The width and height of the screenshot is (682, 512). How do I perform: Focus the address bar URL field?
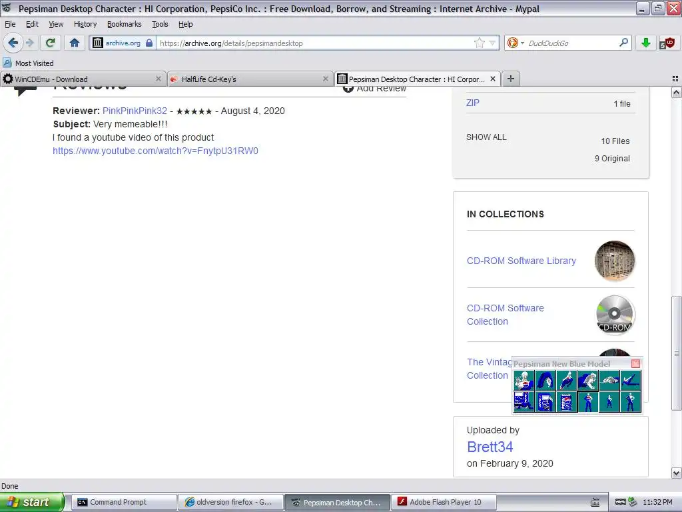click(x=315, y=43)
